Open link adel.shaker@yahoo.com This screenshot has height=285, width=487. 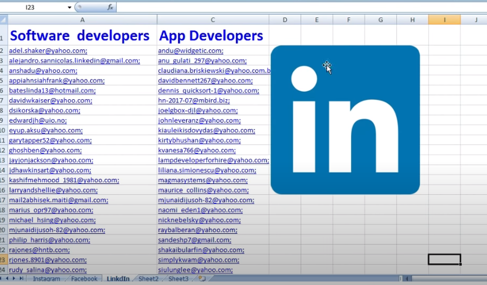point(48,51)
